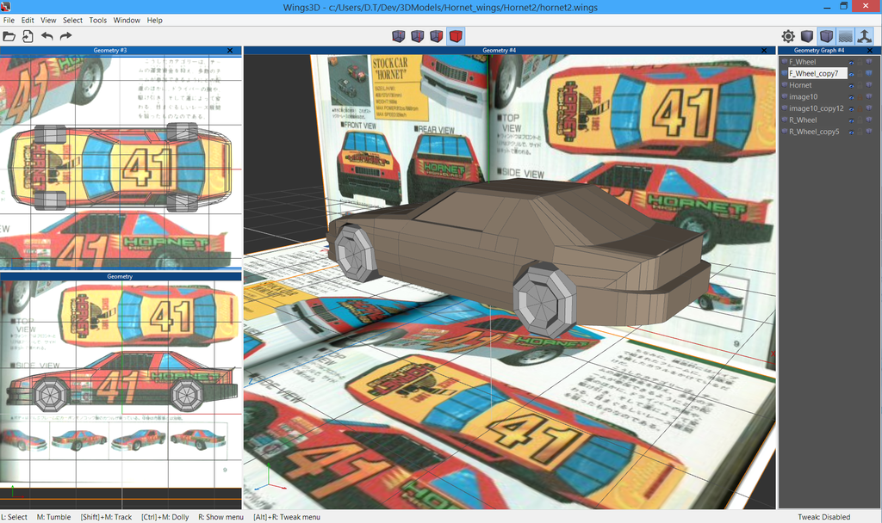Select R_Wheel_copy5 in Geometry Graph
The height and width of the screenshot is (523, 882).
click(x=813, y=132)
